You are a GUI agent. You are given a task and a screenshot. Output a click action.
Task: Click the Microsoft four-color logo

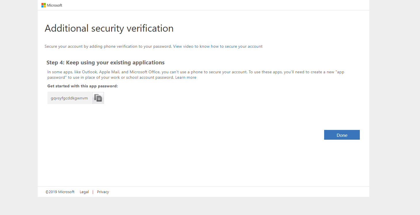[x=44, y=5]
